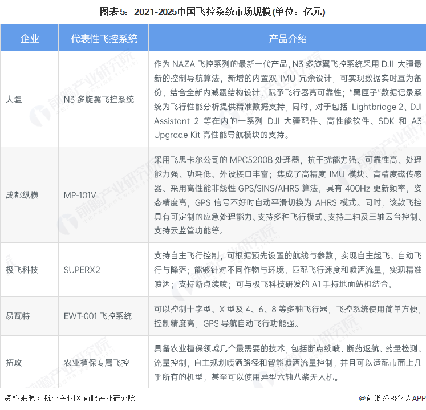Screen dimensions: 426x410
Task: Click the NAZA 飞控系列 product description paragraph
Action: [287, 99]
